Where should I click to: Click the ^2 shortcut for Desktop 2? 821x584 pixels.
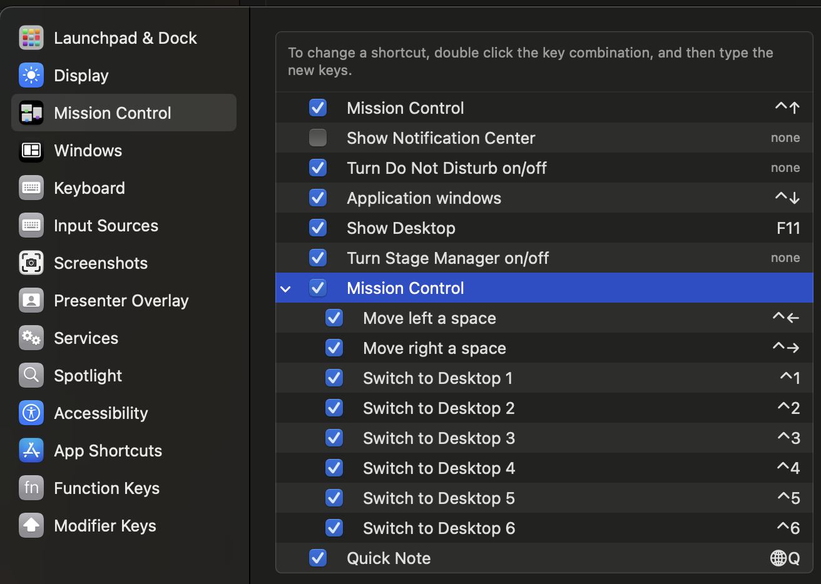point(788,408)
